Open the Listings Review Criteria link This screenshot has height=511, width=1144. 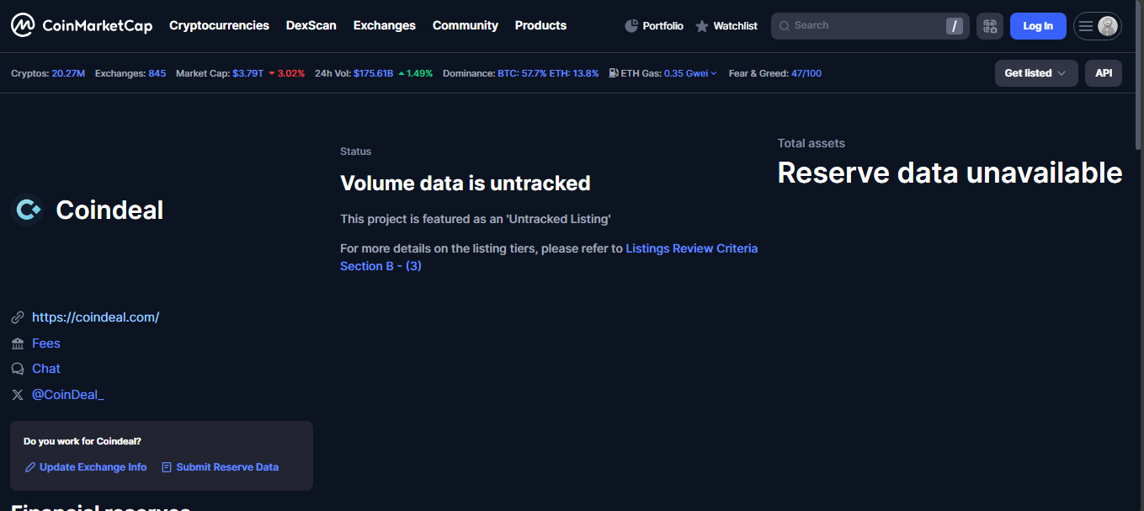pos(691,248)
